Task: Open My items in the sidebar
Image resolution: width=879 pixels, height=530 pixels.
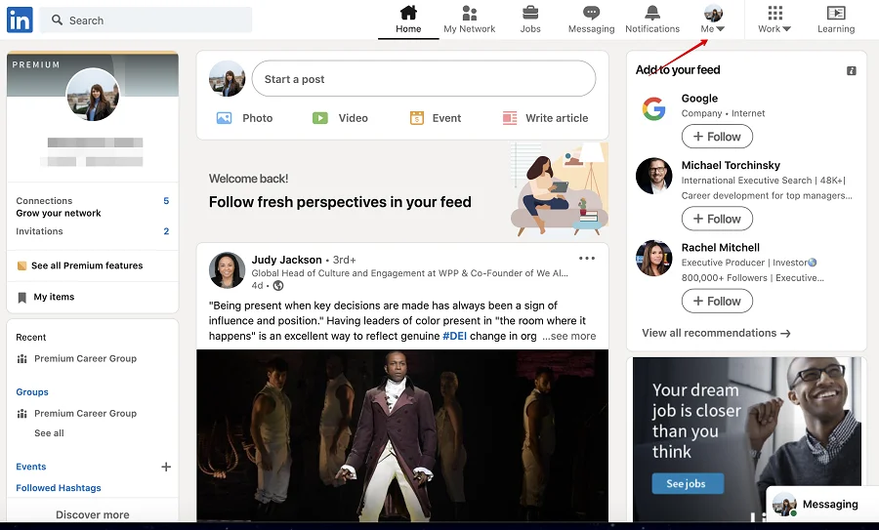Action: tap(54, 297)
